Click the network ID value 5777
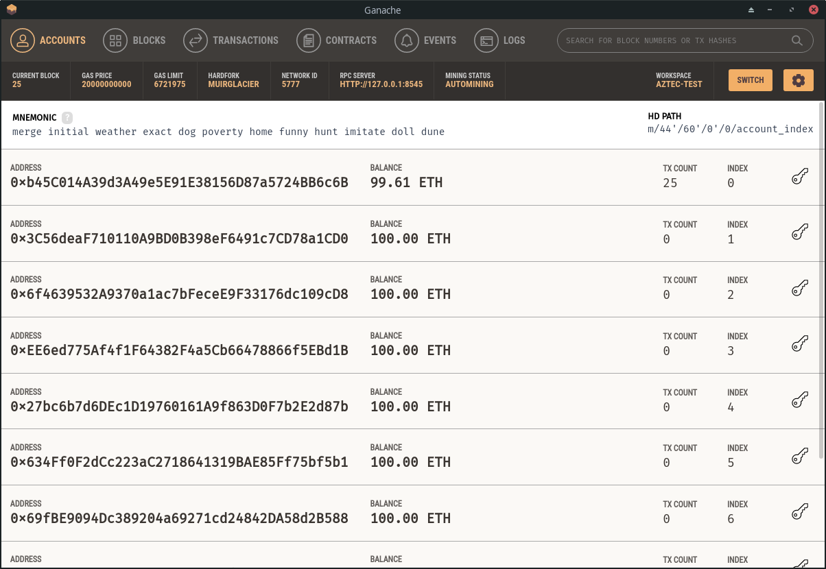The height and width of the screenshot is (569, 826). pos(291,84)
